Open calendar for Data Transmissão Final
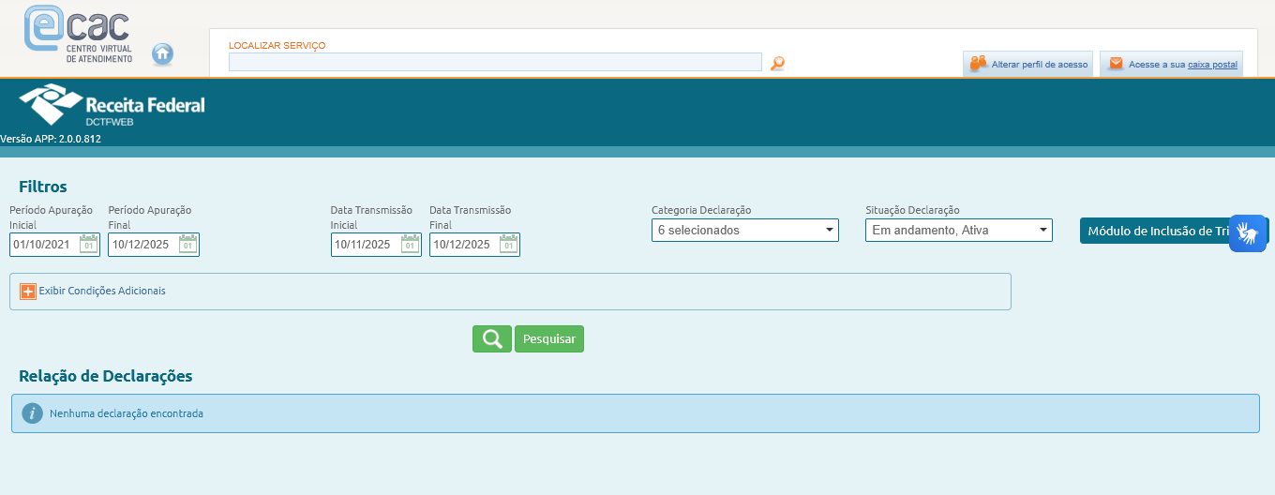 click(509, 245)
